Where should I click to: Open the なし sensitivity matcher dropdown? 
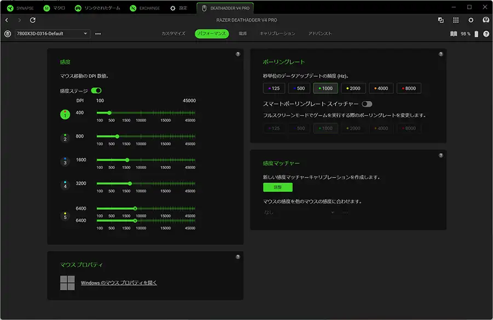tap(299, 213)
